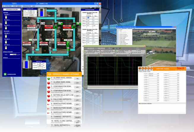Toggle OFF button for 1 - Alarma Nivel Bom
Image resolution: width=194 pixels, height=132 pixels.
point(77,83)
